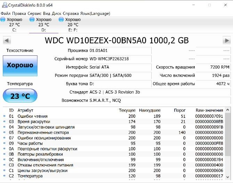Click status dot of attribute 07 Ошибки позиционирования
The width and height of the screenshot is (233, 183).
pyautogui.click(x=4, y=138)
